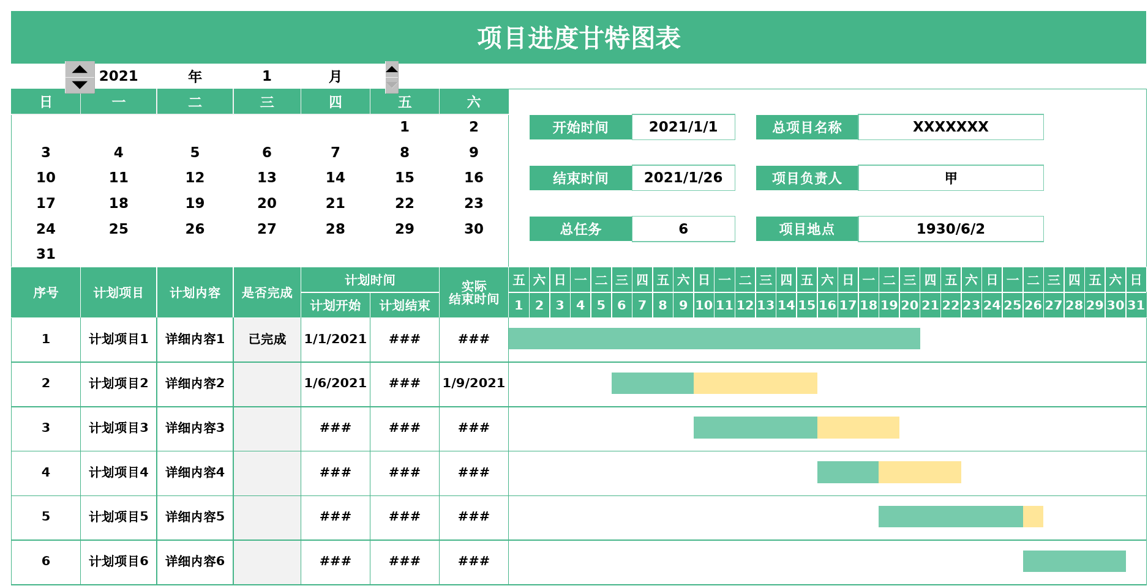Select the 已完成 status cell of 计划项目1
The width and height of the screenshot is (1148, 586).
click(267, 339)
